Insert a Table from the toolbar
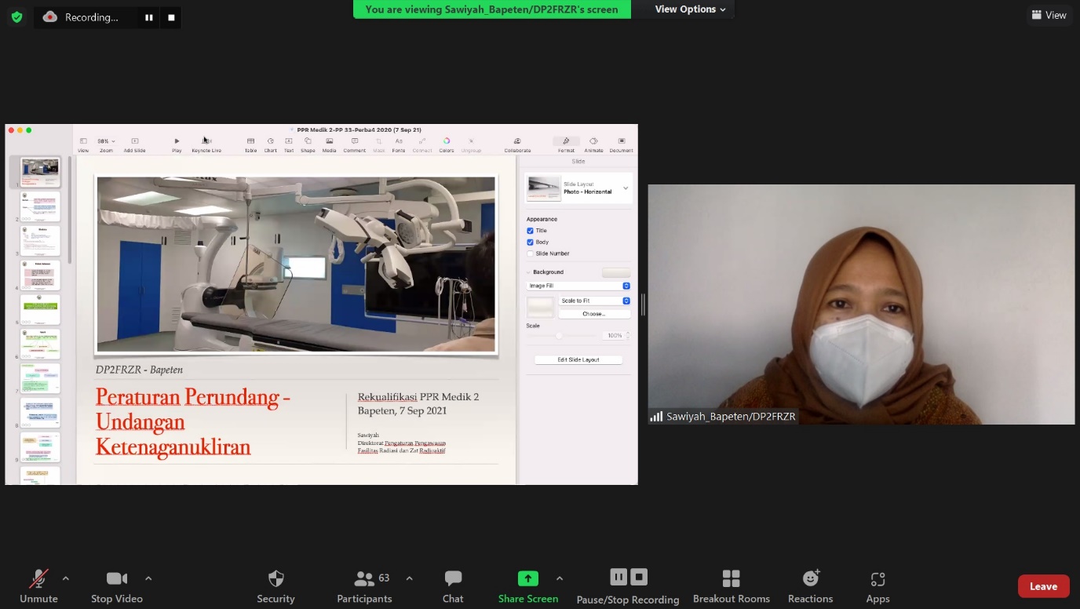1080x609 pixels. click(x=250, y=144)
